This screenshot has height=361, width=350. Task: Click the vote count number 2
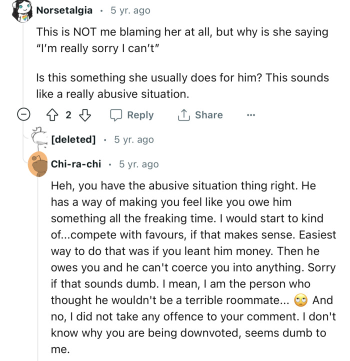point(68,115)
